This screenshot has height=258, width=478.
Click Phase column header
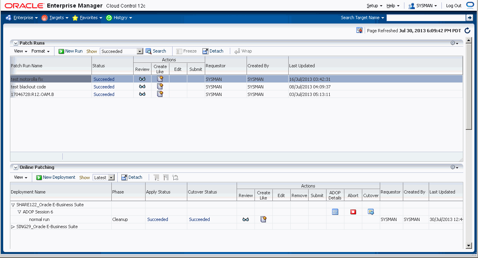click(128, 192)
